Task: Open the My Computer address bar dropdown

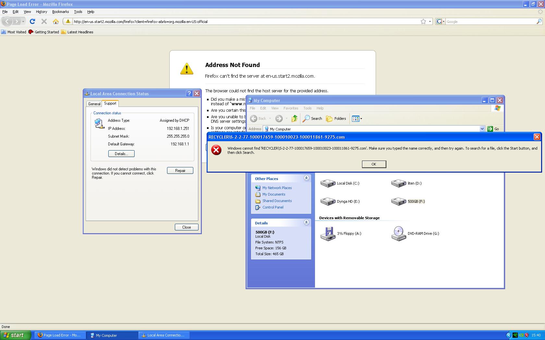Action: pyautogui.click(x=482, y=129)
